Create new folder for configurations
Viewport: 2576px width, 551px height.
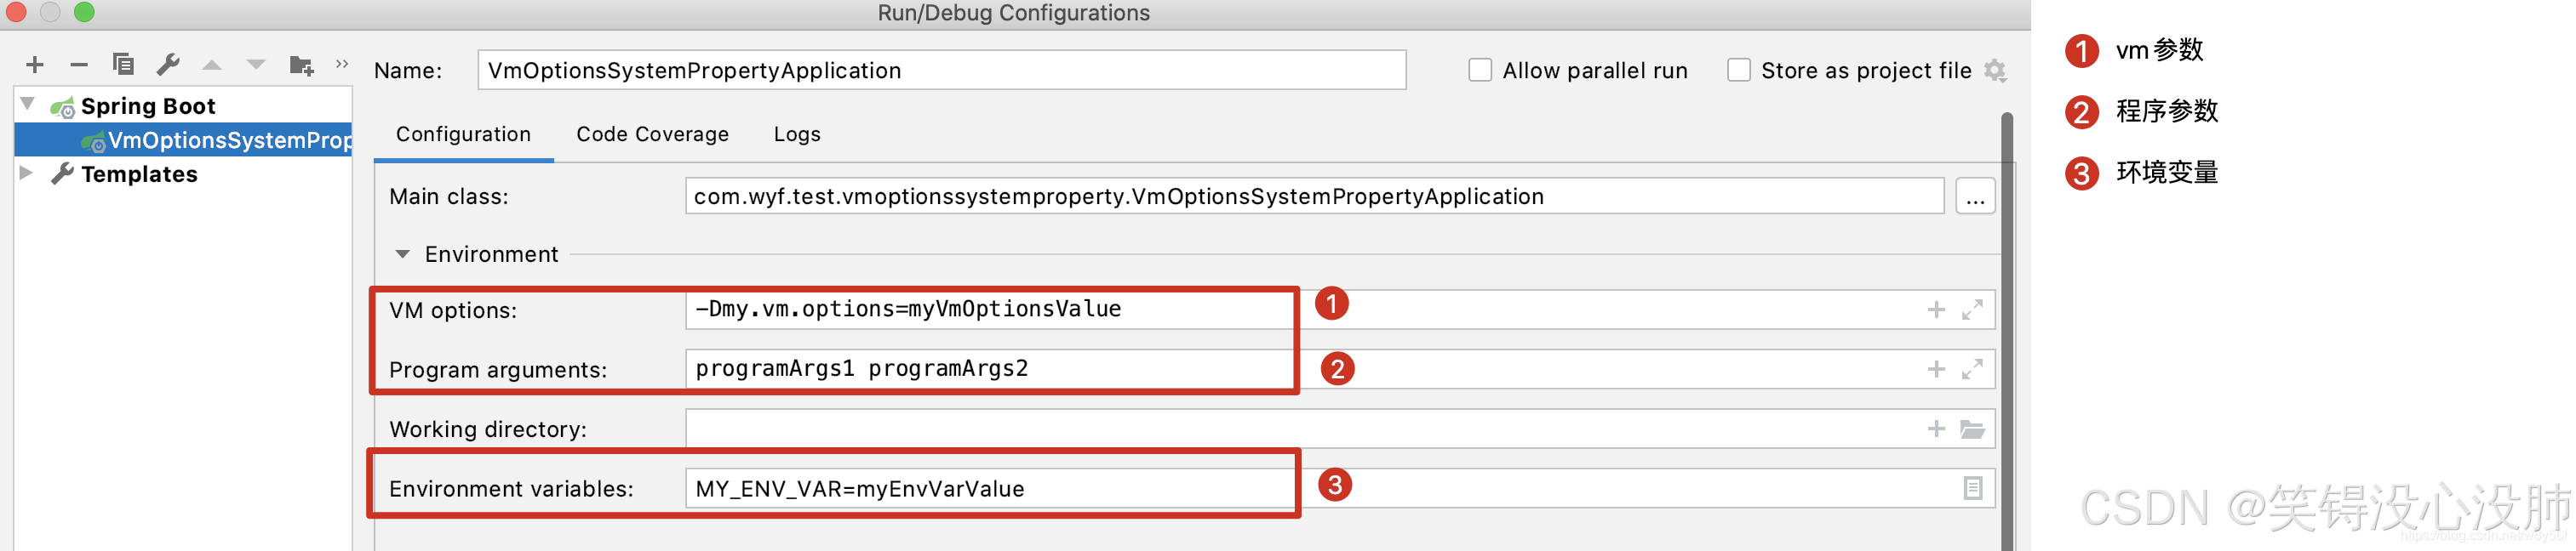tap(301, 65)
